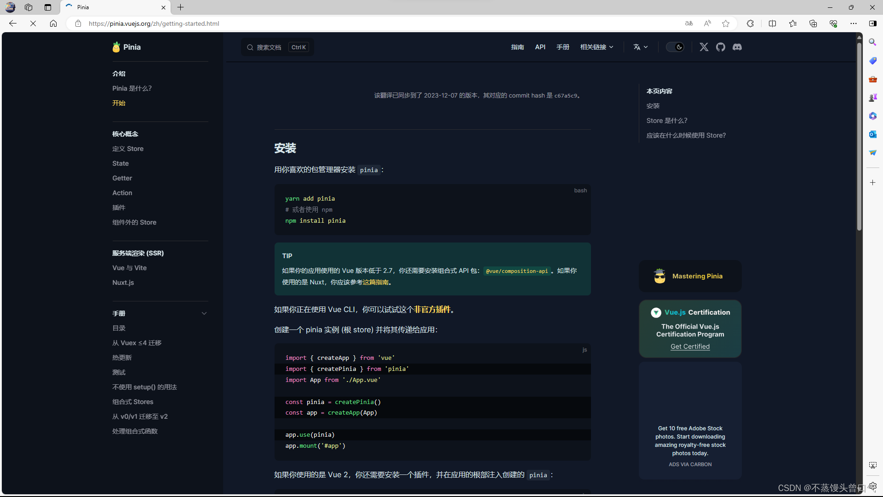Open tab actions menu icon
Image resolution: width=883 pixels, height=497 pixels.
click(48, 7)
